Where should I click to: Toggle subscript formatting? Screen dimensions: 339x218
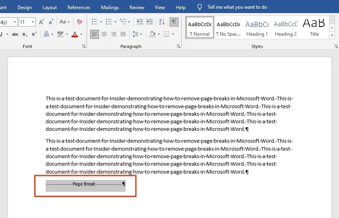pos(25,34)
